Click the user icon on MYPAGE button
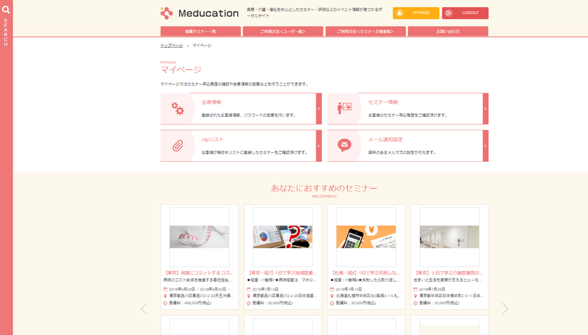 click(400, 13)
